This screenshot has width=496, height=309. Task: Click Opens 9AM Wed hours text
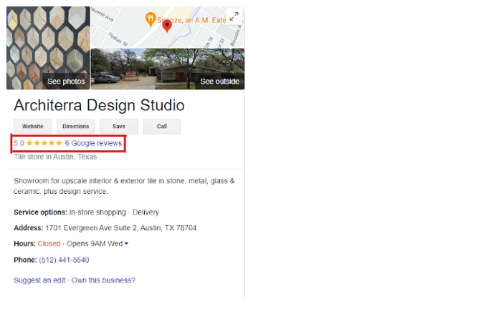pos(95,244)
